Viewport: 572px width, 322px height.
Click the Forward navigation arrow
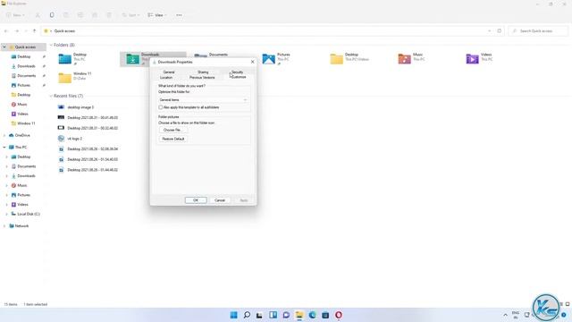(17, 31)
